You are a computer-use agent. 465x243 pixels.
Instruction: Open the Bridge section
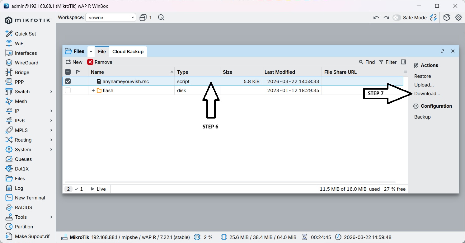point(22,72)
